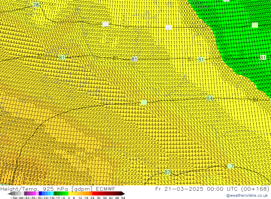
Task: Click the 87 contour label on the map
Action: 167,172
